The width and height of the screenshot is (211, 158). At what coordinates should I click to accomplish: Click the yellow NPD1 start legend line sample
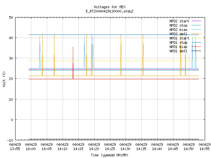(x=196, y=38)
